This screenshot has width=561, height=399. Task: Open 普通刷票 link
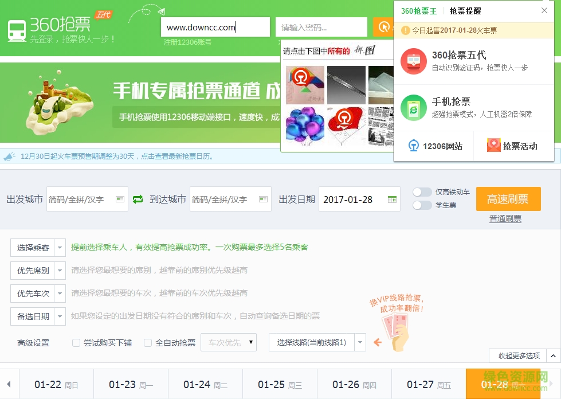pos(506,218)
